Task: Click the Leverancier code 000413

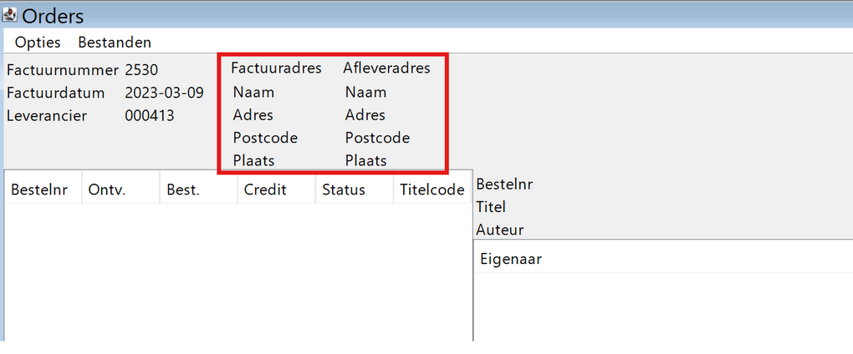Action: click(150, 115)
